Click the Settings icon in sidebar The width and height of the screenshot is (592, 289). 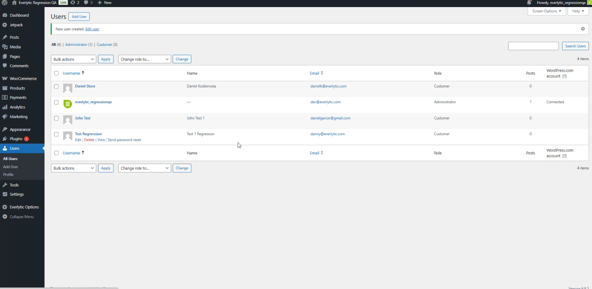coord(5,194)
